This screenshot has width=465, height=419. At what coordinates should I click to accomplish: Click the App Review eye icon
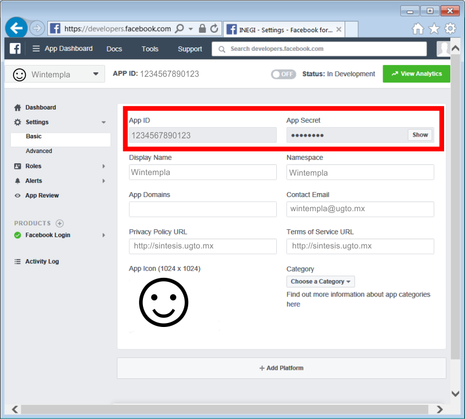point(18,195)
